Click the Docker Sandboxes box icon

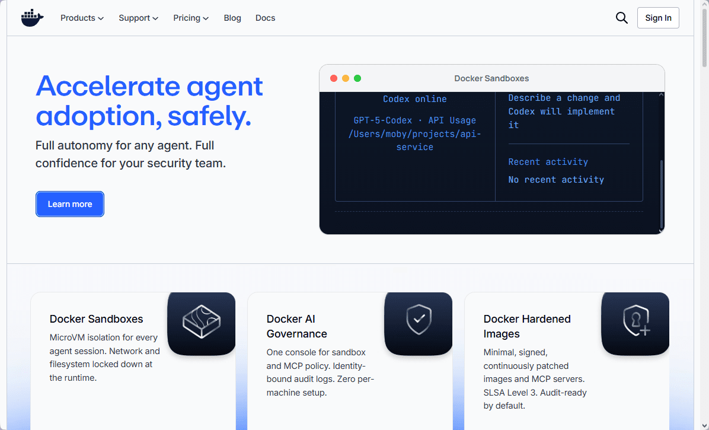[x=201, y=322]
